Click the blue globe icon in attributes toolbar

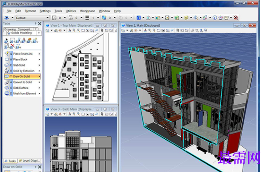pyautogui.click(x=104, y=17)
